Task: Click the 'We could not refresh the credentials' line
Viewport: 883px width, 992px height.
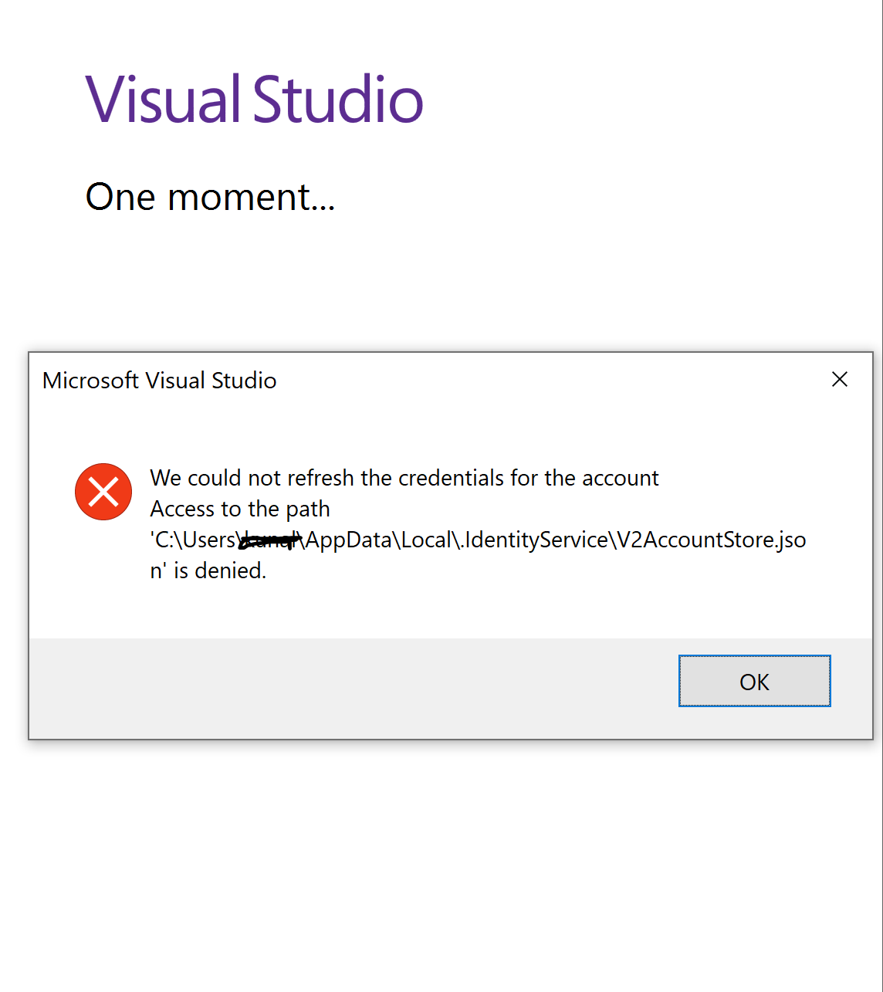Action: pyautogui.click(x=404, y=478)
